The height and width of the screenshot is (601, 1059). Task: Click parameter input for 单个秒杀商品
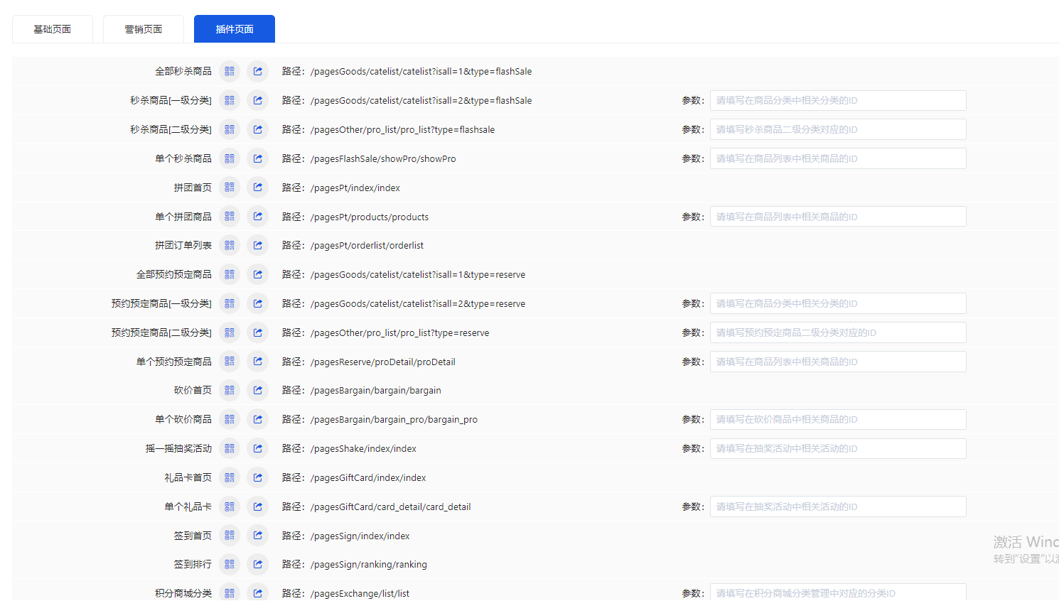838,158
